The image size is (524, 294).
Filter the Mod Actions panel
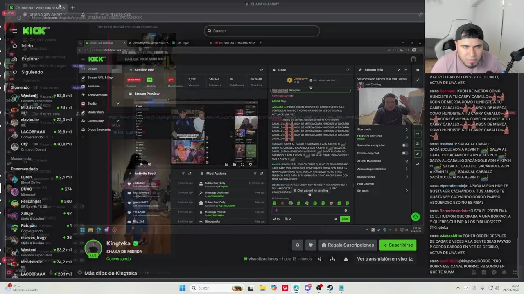point(255,174)
